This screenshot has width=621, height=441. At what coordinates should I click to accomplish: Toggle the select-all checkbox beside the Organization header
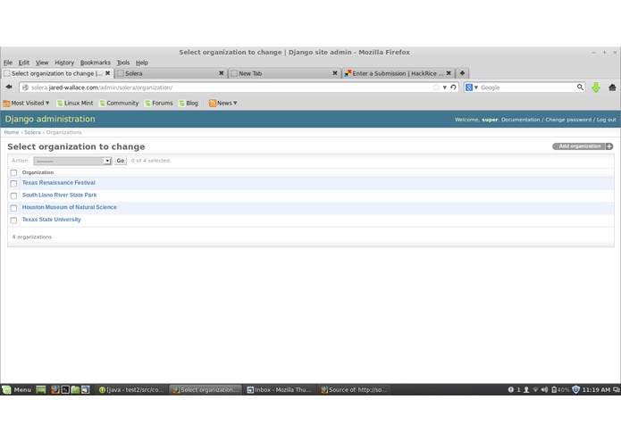(x=13, y=173)
